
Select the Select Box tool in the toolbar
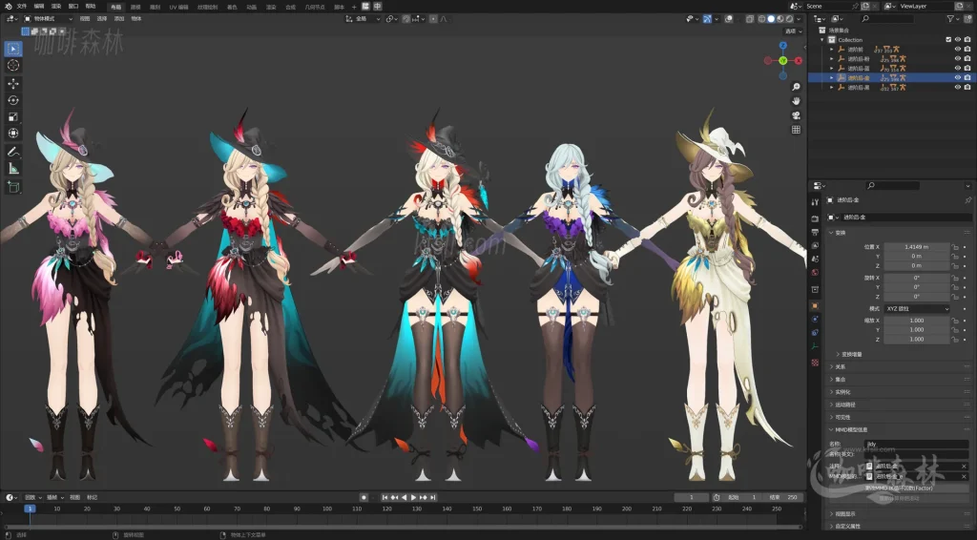tap(13, 49)
